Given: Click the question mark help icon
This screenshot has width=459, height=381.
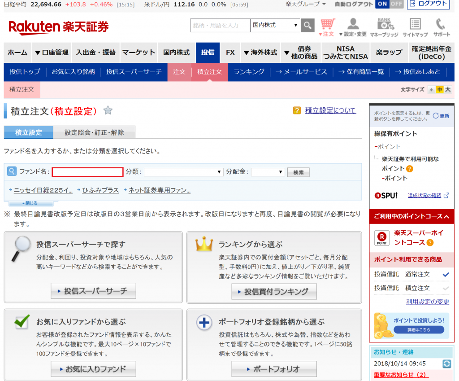Looking at the screenshot, I should click(297, 110).
